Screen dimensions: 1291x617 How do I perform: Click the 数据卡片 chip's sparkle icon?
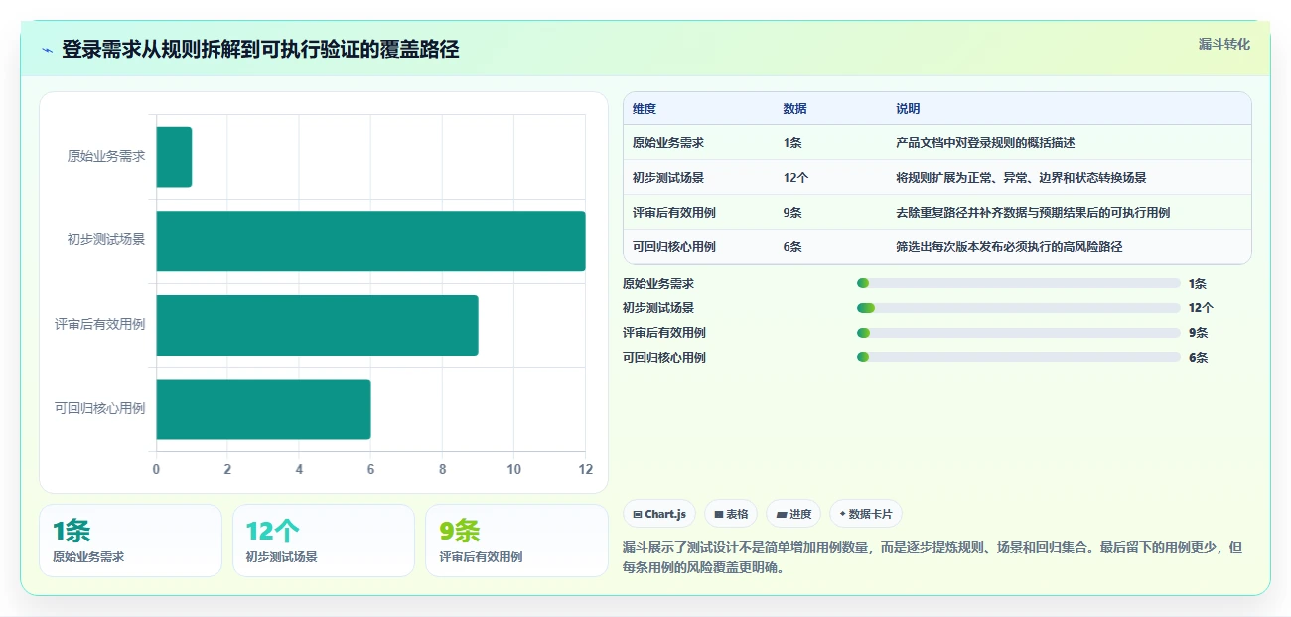tap(842, 515)
